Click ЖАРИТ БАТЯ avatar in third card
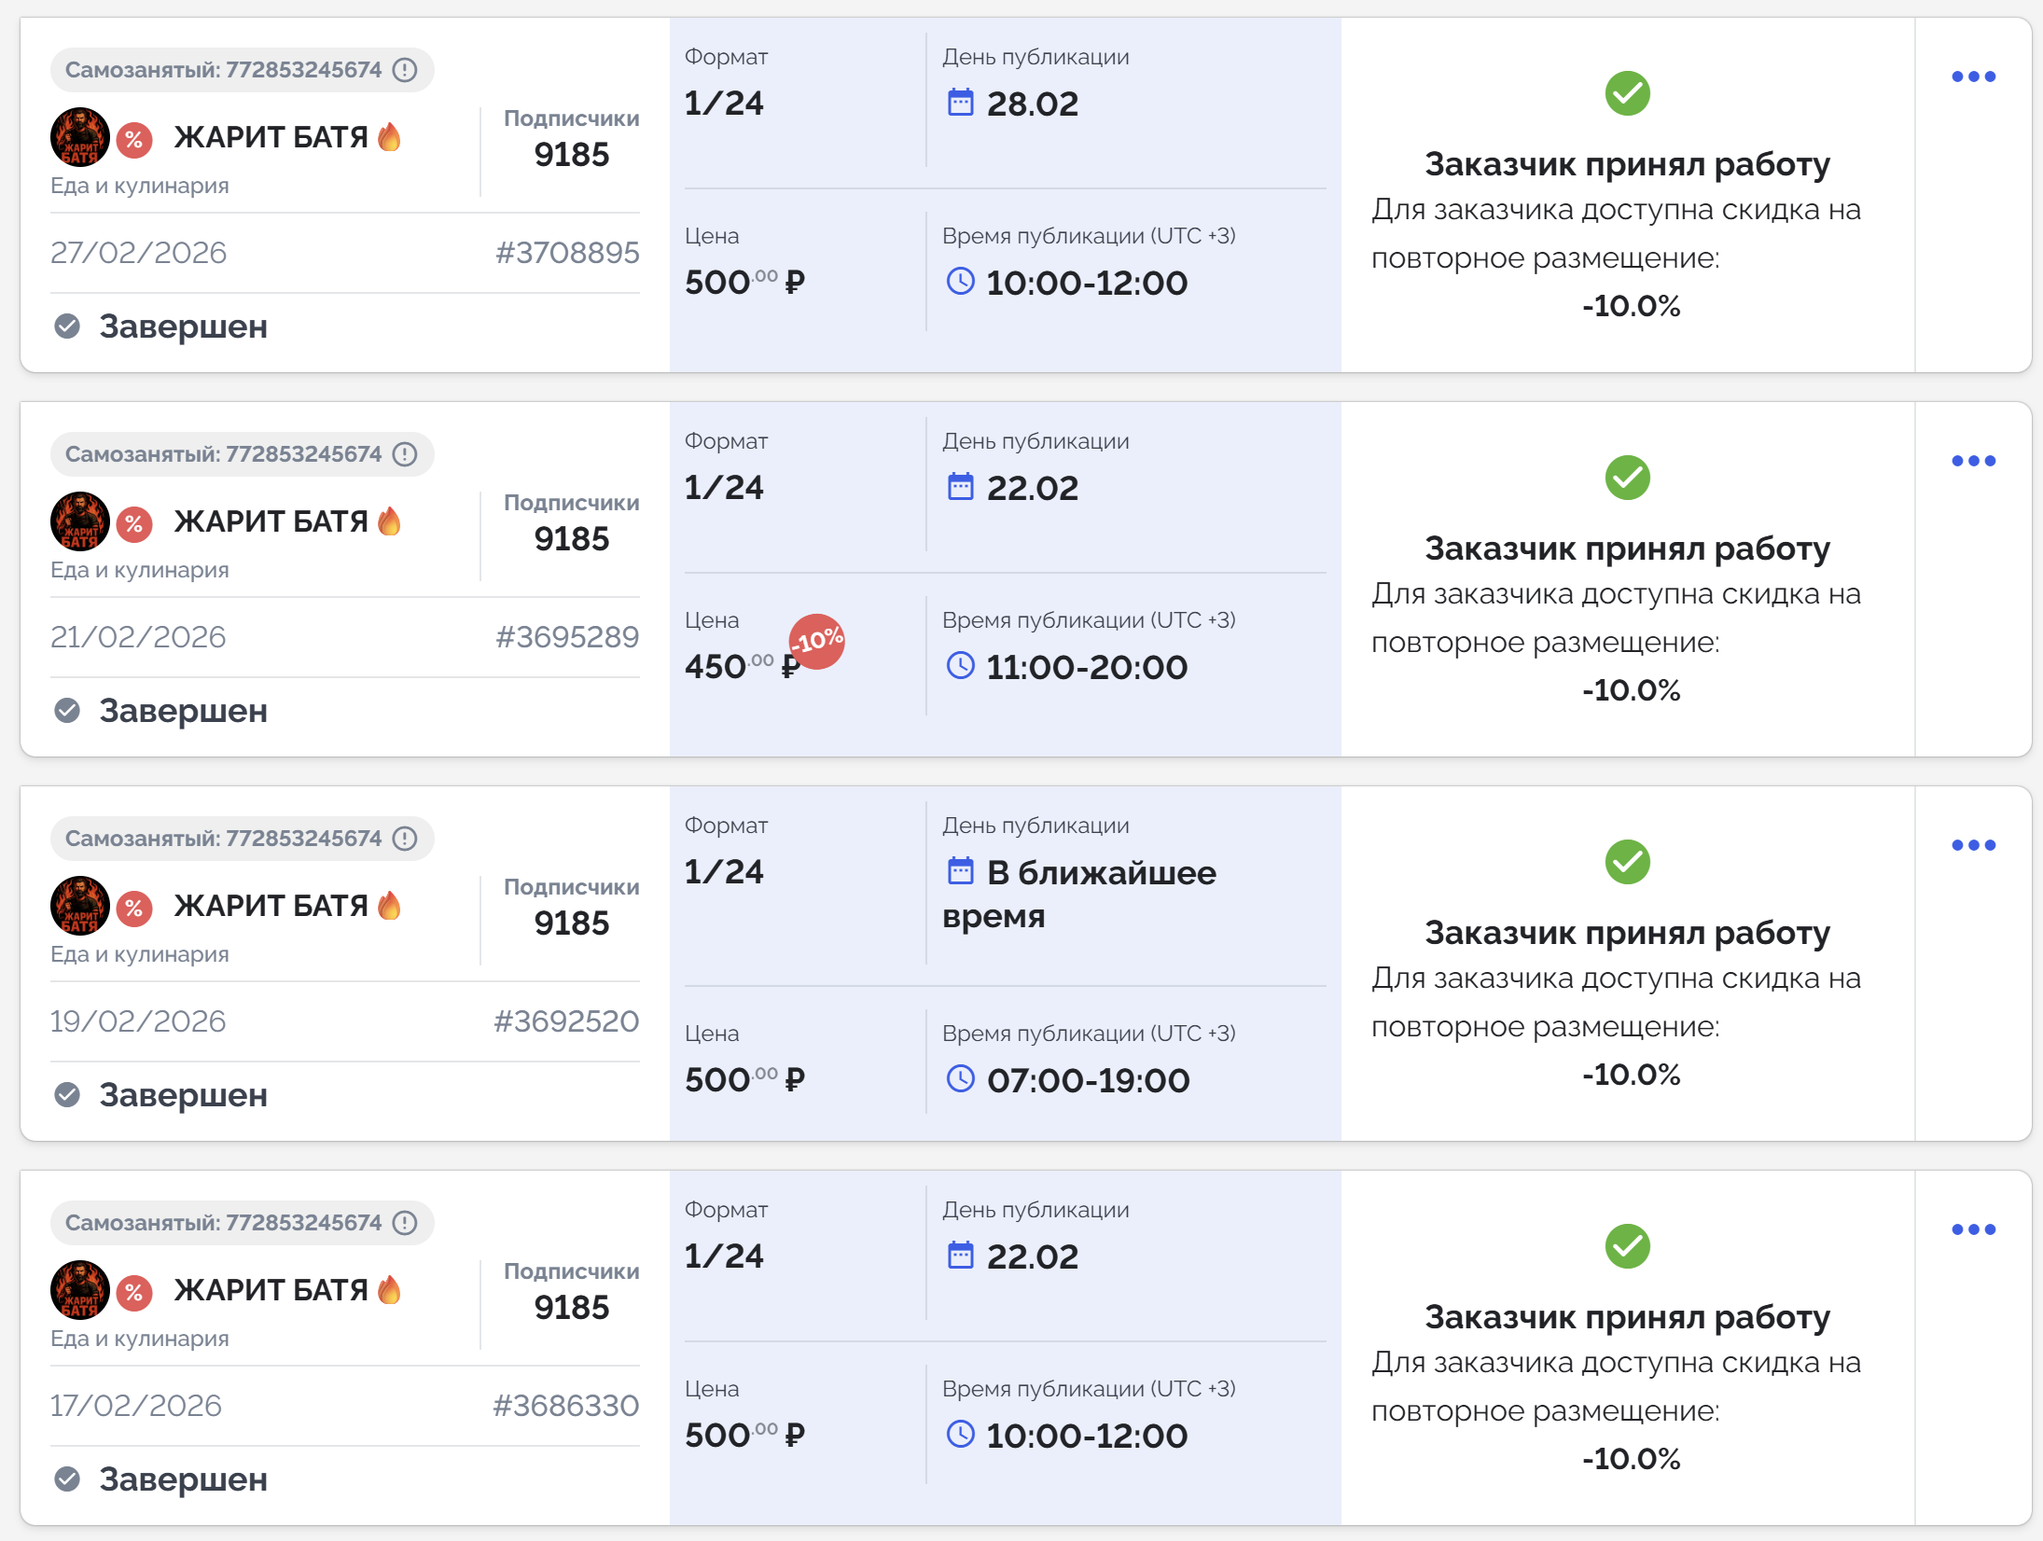Viewport: 2043px width, 1541px height. tap(79, 905)
